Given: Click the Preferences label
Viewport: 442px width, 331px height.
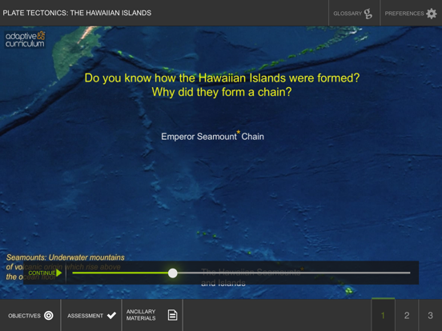Looking at the screenshot, I should (x=404, y=14).
